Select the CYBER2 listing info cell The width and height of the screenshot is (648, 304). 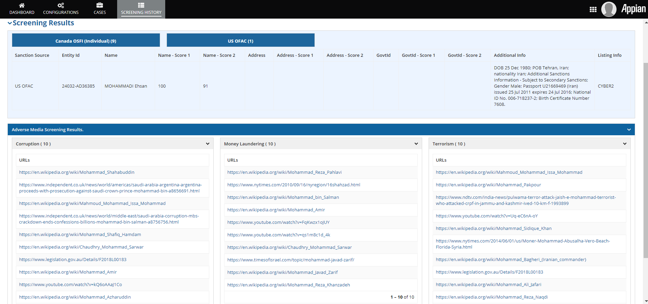606,86
